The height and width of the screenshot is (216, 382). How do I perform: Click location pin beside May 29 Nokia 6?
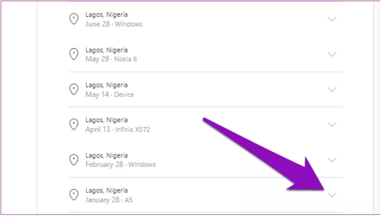click(x=74, y=54)
